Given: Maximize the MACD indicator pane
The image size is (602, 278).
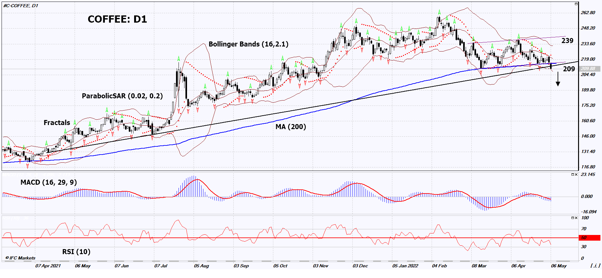Looking at the screenshot, I should point(573,175).
